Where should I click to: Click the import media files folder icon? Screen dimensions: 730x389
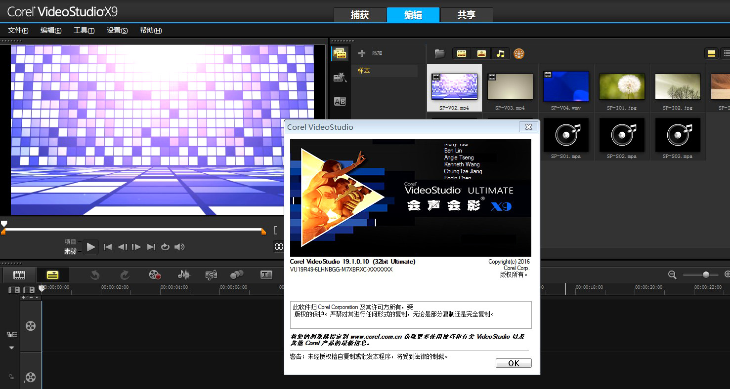pos(439,54)
